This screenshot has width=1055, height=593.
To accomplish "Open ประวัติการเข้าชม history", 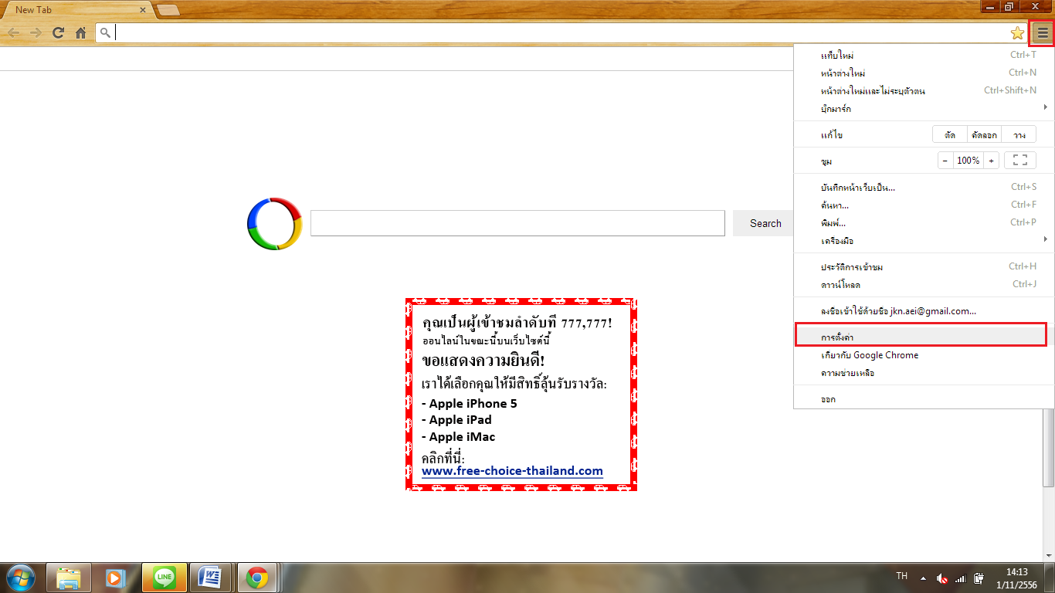I will 924,266.
